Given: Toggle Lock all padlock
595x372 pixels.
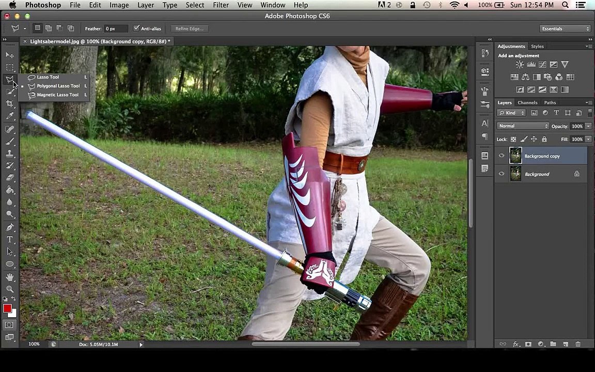Looking at the screenshot, I should tap(544, 139).
